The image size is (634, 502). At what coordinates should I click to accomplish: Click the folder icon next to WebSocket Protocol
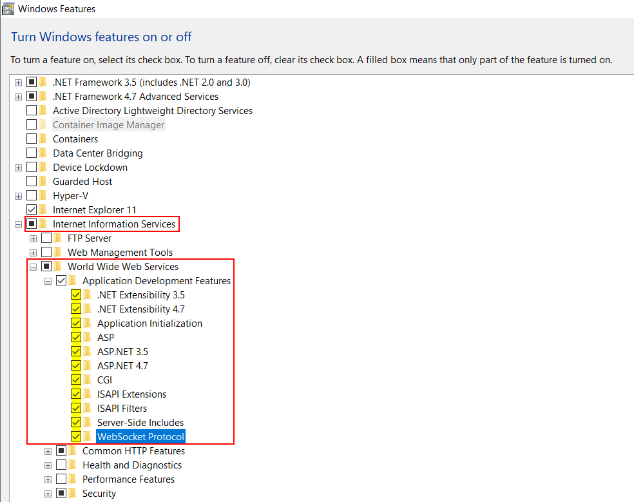point(86,436)
